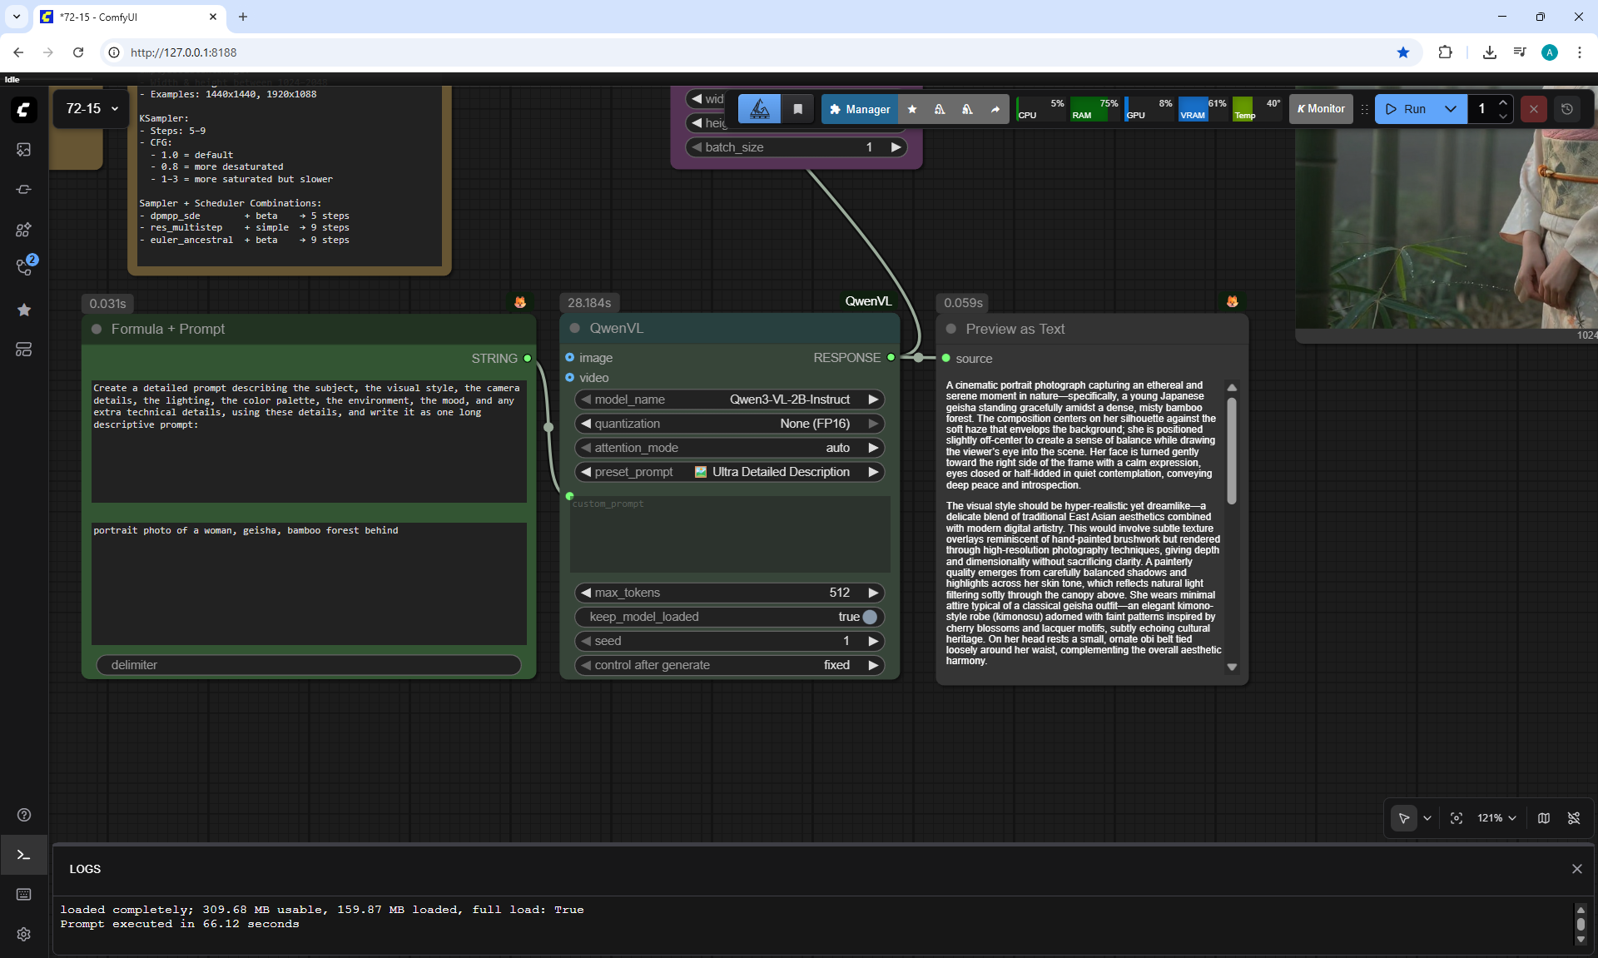Viewport: 1598px width, 958px height.
Task: Click the red cancel execution button
Action: [1534, 109]
